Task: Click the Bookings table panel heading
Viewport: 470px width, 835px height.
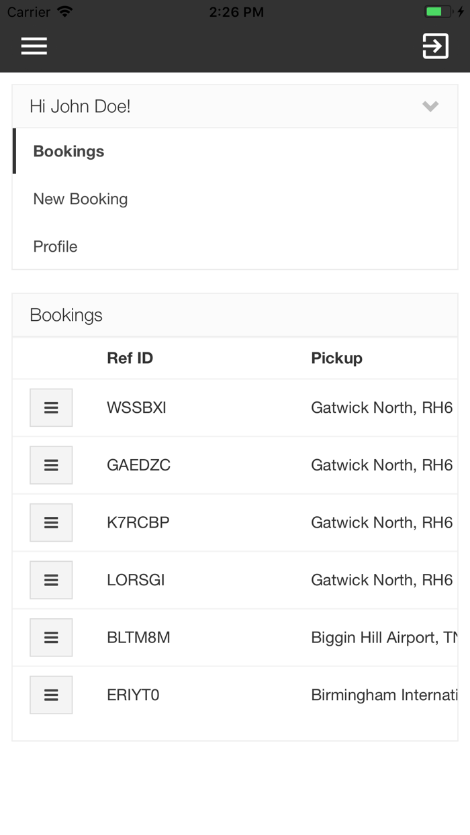Action: tap(66, 315)
